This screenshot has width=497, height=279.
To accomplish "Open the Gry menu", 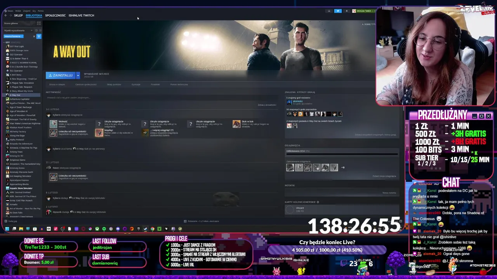I will (x=34, y=11).
